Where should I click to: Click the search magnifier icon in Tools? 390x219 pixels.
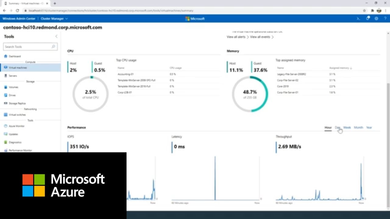pyautogui.click(x=53, y=47)
